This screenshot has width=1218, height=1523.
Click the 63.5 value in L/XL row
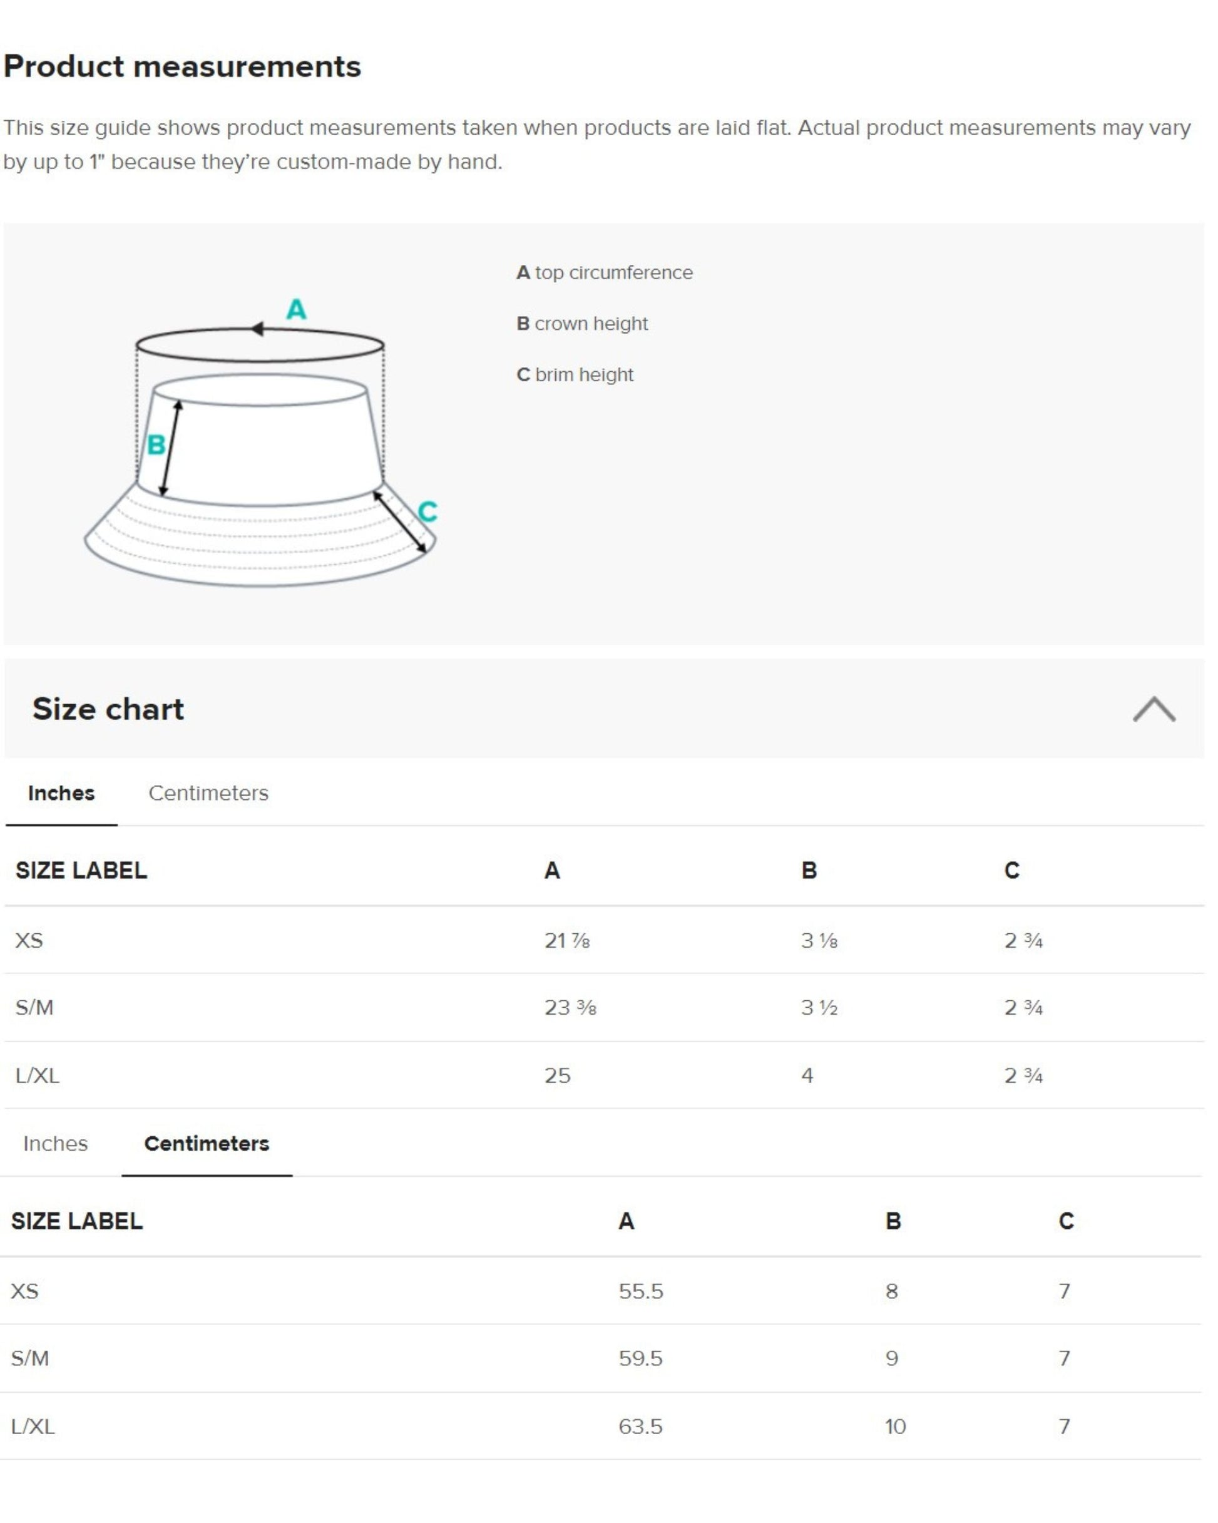(x=640, y=1426)
